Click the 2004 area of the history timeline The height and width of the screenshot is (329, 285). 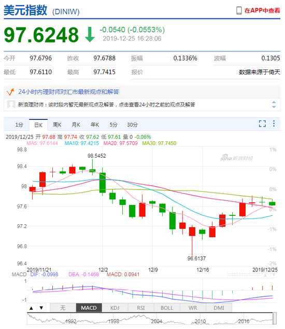(x=156, y=321)
